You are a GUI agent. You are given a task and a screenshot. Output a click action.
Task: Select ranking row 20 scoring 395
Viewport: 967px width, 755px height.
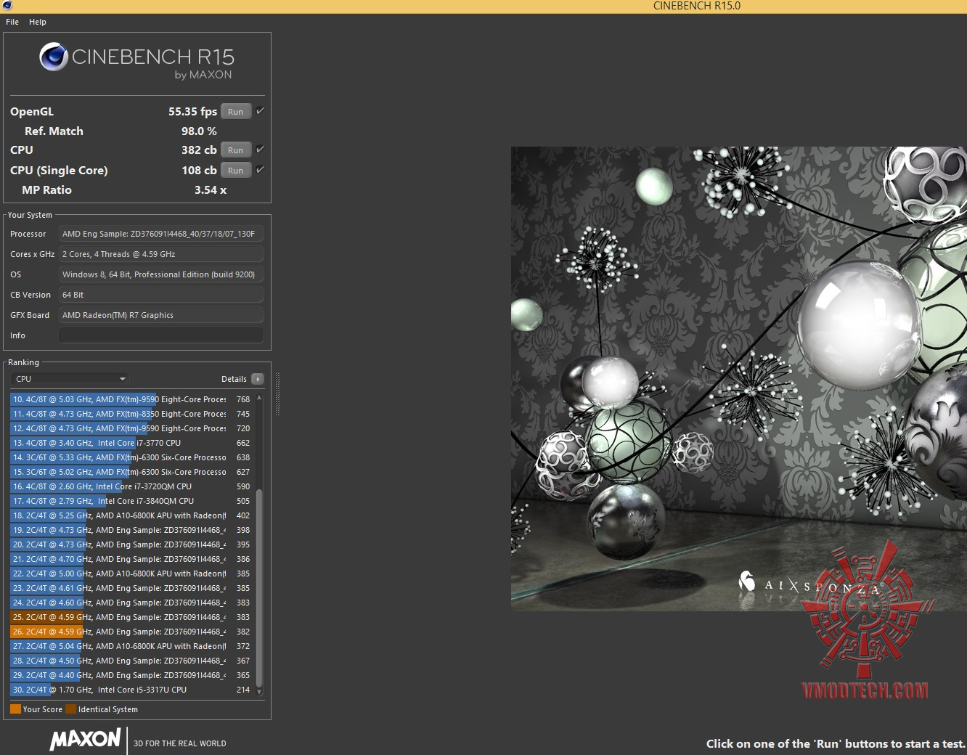click(131, 544)
